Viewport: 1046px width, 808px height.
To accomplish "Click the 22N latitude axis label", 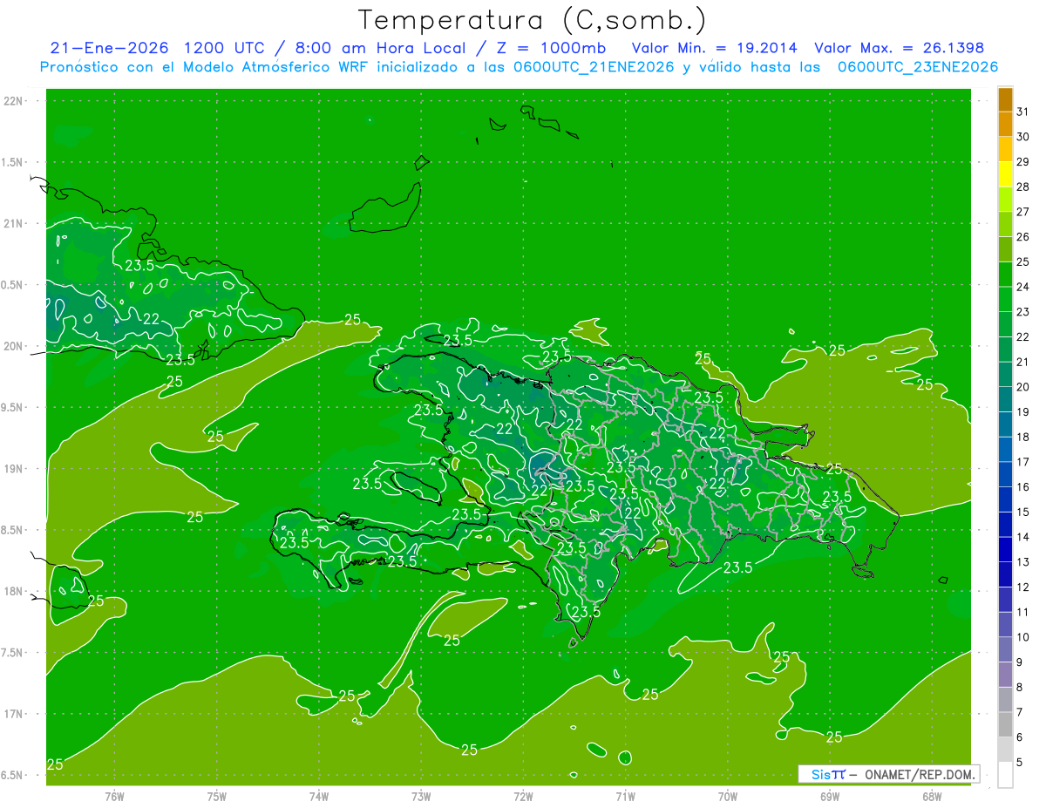I will pos(14,101).
